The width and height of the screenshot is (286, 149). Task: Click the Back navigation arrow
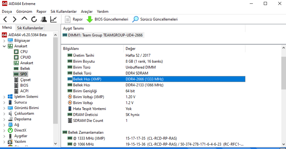[5, 19]
